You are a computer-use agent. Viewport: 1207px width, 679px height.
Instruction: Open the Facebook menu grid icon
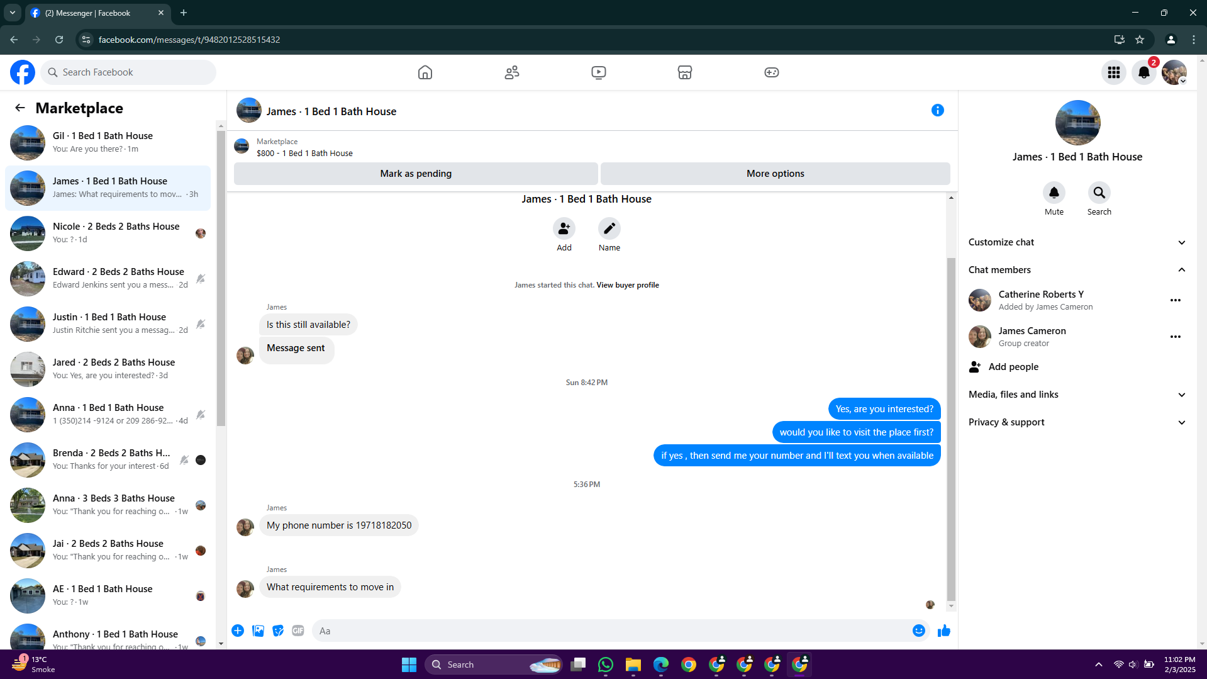pyautogui.click(x=1114, y=72)
